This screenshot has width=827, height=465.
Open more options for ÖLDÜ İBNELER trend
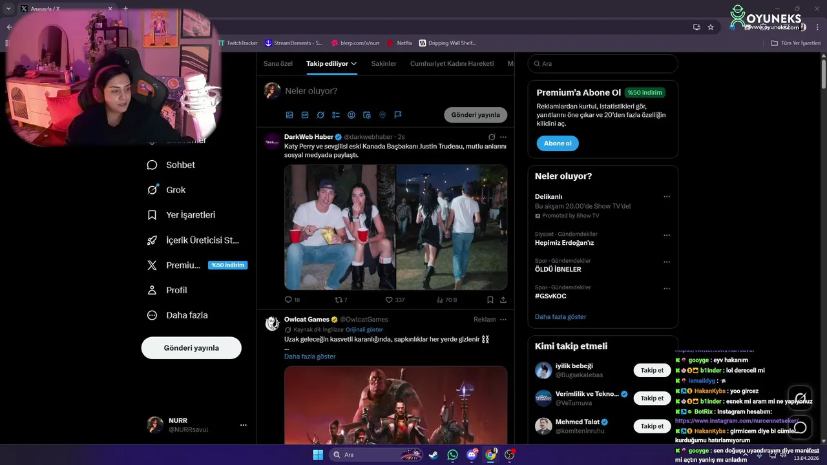pos(667,262)
